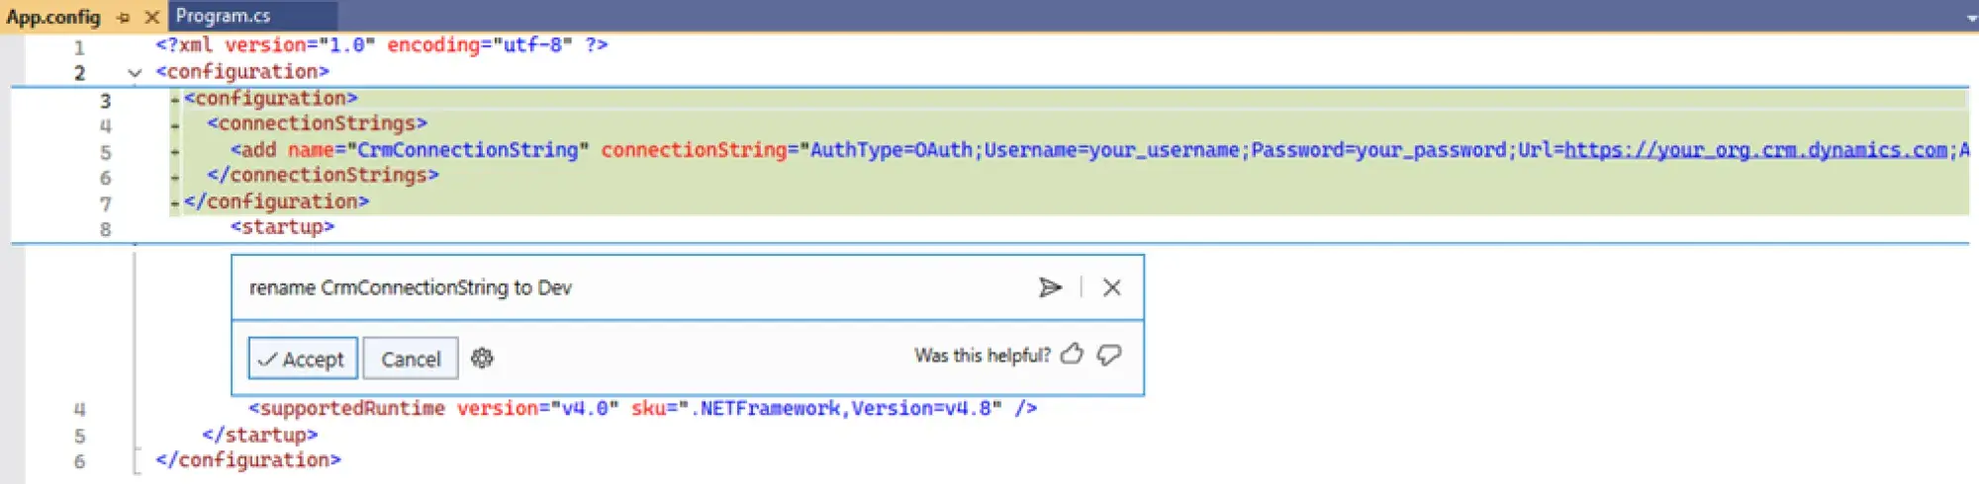Viewport: 1979px width, 484px height.
Task: Click the CrmConnectionString name value
Action: pos(468,150)
